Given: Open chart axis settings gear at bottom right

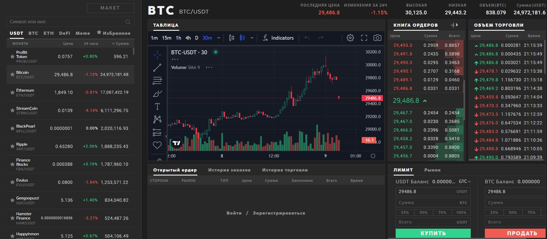Looking at the screenshot, I should [x=373, y=156].
